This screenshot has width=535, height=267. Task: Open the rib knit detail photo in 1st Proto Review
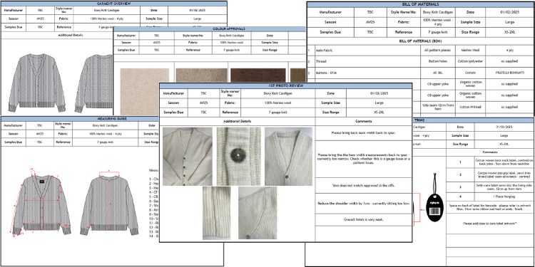point(216,213)
